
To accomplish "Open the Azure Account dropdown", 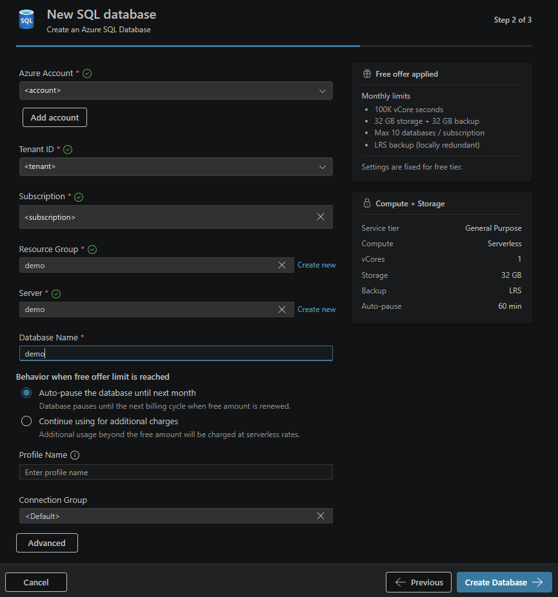I will pyautogui.click(x=176, y=91).
